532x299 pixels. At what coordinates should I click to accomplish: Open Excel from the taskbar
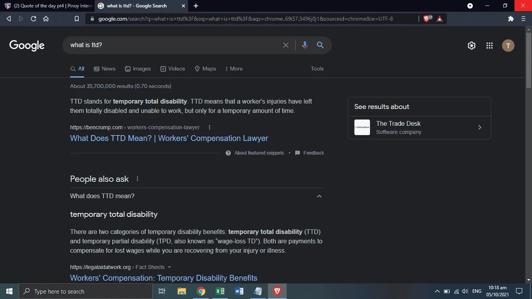click(x=220, y=291)
